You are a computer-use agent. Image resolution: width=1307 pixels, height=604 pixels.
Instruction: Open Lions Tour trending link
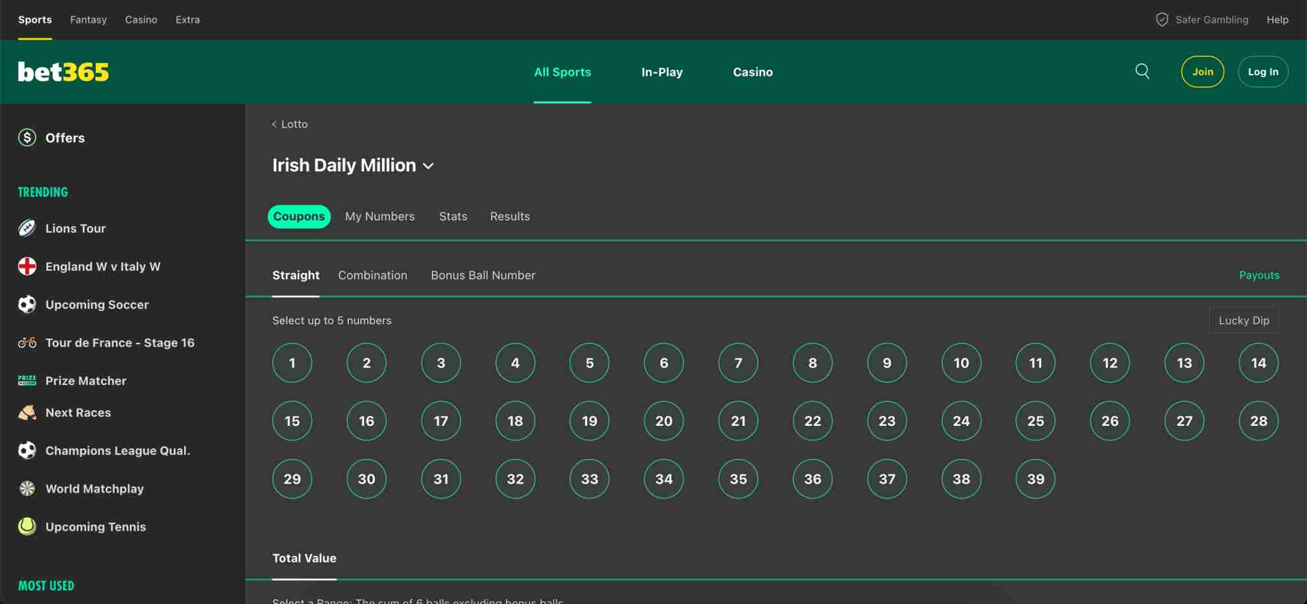tap(75, 228)
